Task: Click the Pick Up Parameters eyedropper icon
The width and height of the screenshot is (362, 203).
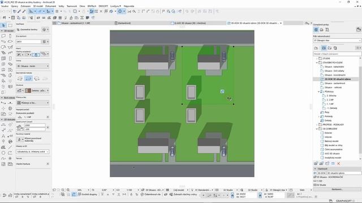Action: 19,11
